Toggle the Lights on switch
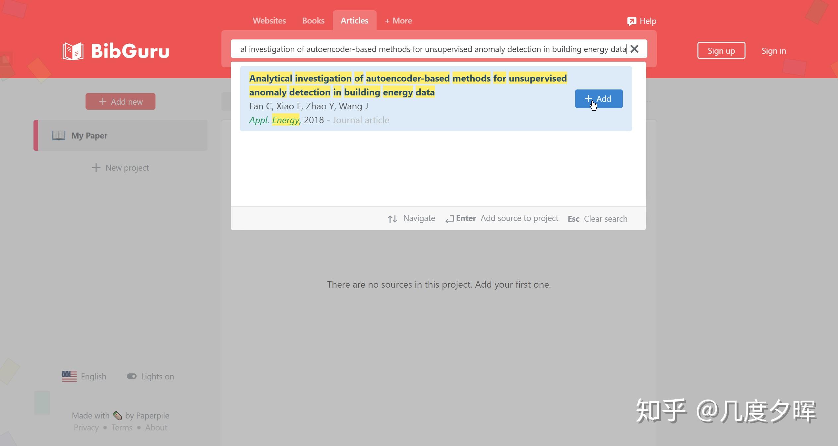 tap(132, 376)
